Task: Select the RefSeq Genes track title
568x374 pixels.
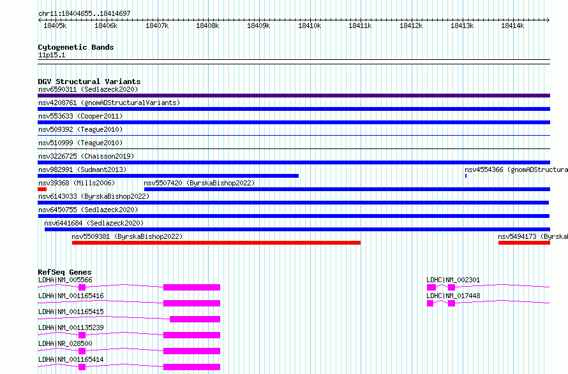Action: coord(65,272)
